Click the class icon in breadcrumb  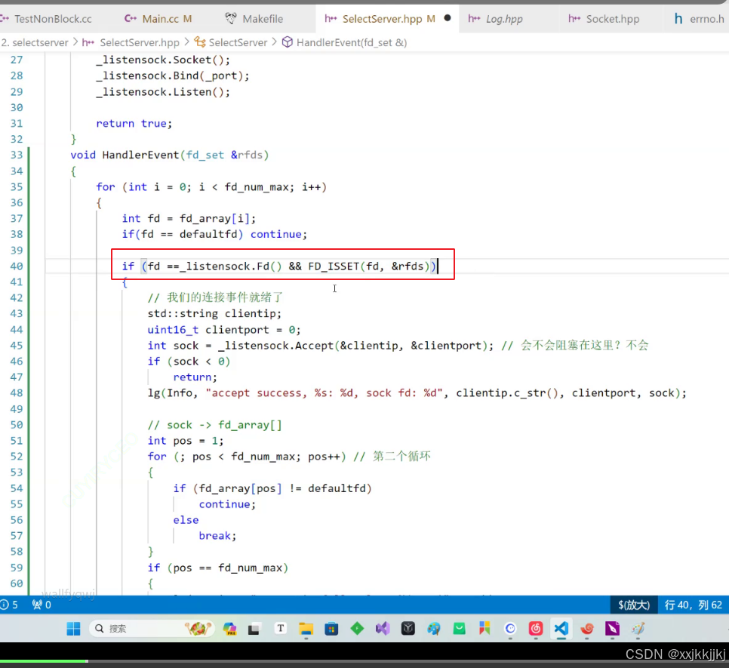point(200,42)
